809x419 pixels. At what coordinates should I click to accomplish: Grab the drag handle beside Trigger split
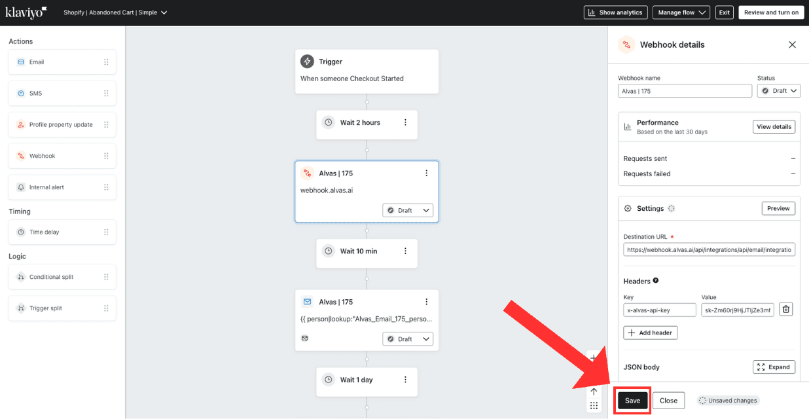tap(106, 308)
